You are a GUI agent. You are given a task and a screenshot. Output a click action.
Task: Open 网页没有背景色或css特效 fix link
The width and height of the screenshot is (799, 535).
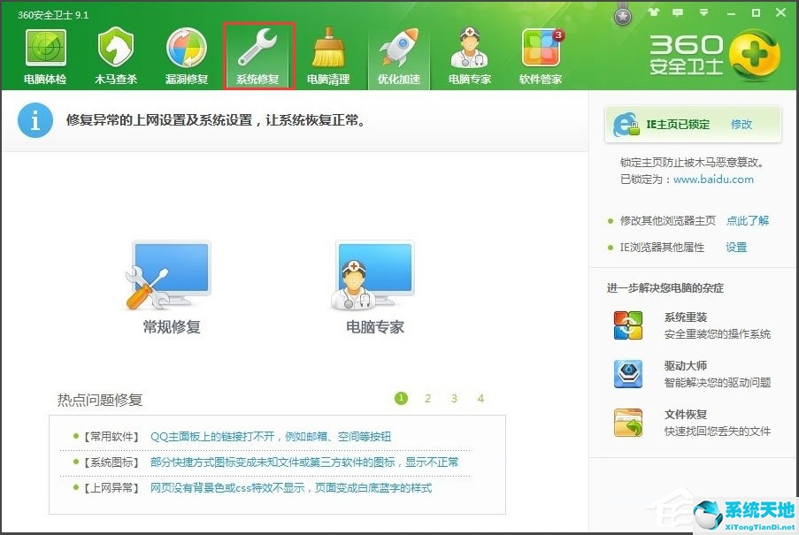pos(291,487)
